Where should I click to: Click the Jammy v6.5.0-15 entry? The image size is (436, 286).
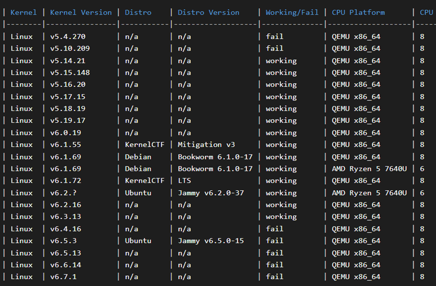pos(211,241)
